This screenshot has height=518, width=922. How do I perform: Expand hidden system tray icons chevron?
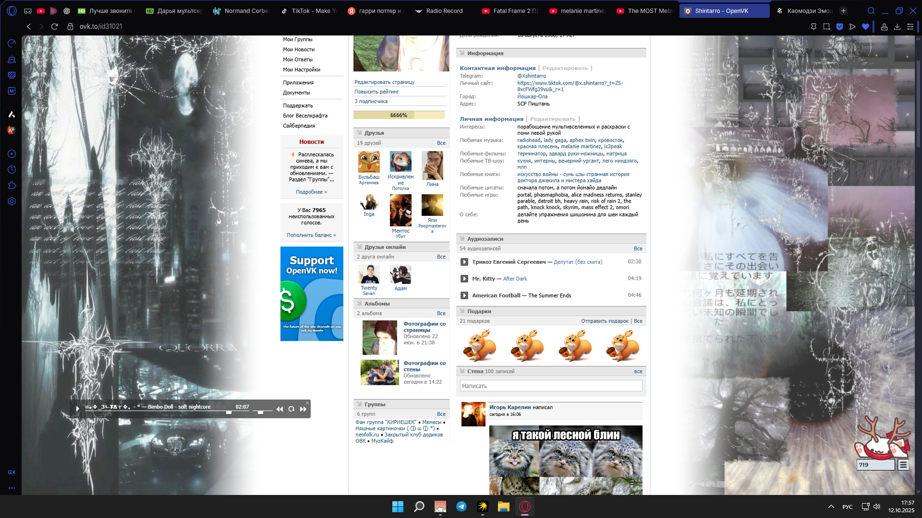point(831,506)
